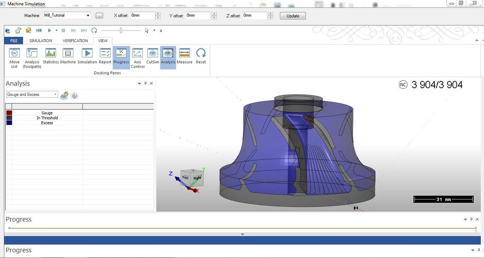Screen dimensions: 484x258
Task: Click the browse machine ellipsis button
Action: [x=99, y=16]
